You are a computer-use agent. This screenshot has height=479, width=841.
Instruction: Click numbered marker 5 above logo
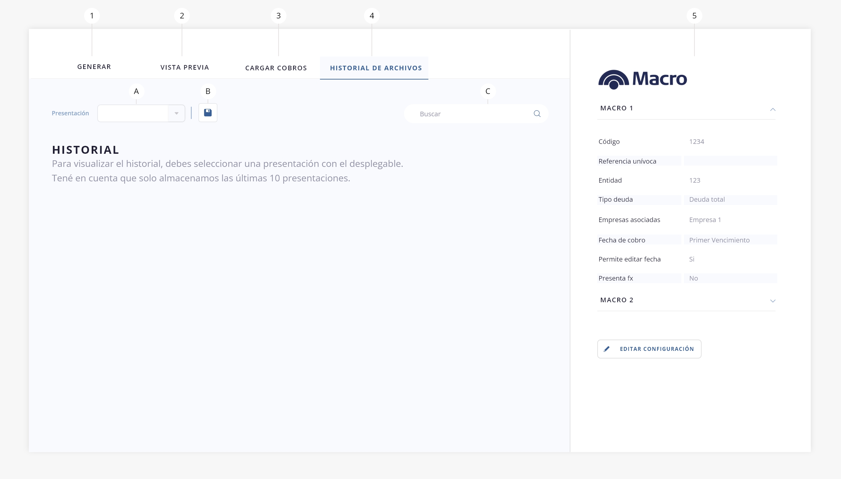tap(694, 15)
